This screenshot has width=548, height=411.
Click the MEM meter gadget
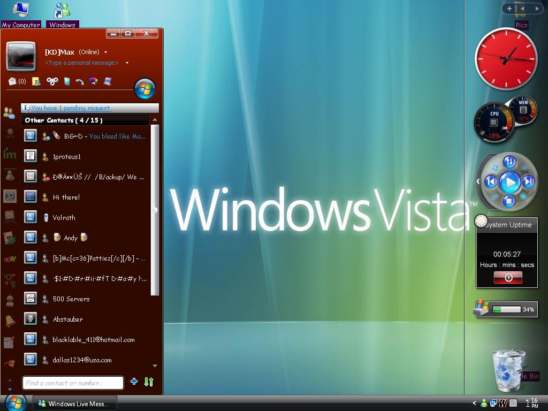point(523,111)
